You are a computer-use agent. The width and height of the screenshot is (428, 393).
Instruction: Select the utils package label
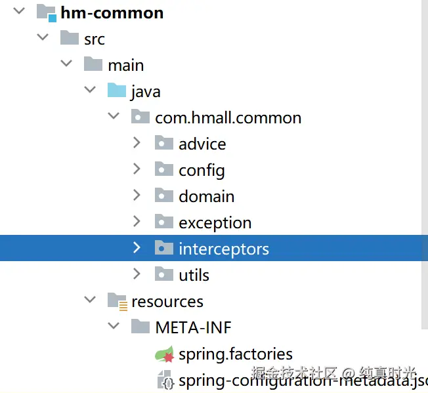click(x=194, y=275)
